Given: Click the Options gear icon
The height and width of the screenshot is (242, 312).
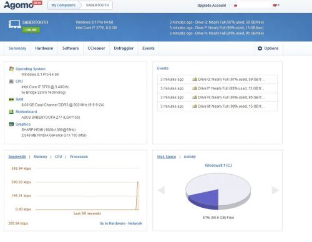Looking at the screenshot, I should coord(260,49).
